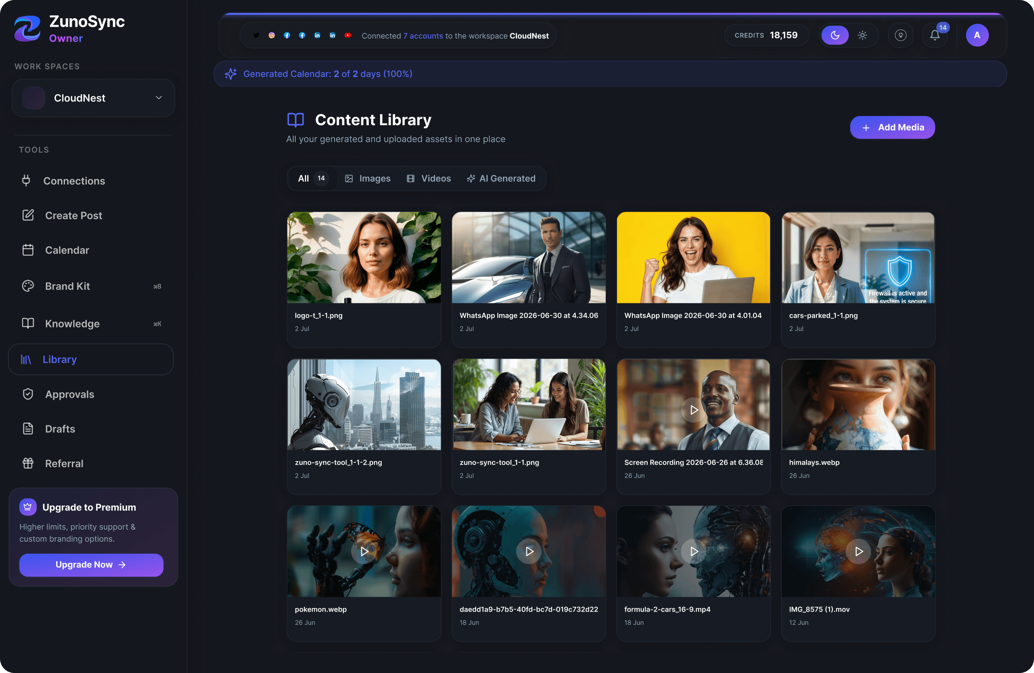This screenshot has height=673, width=1034.
Task: Click the ZunoSync logo
Action: click(27, 28)
